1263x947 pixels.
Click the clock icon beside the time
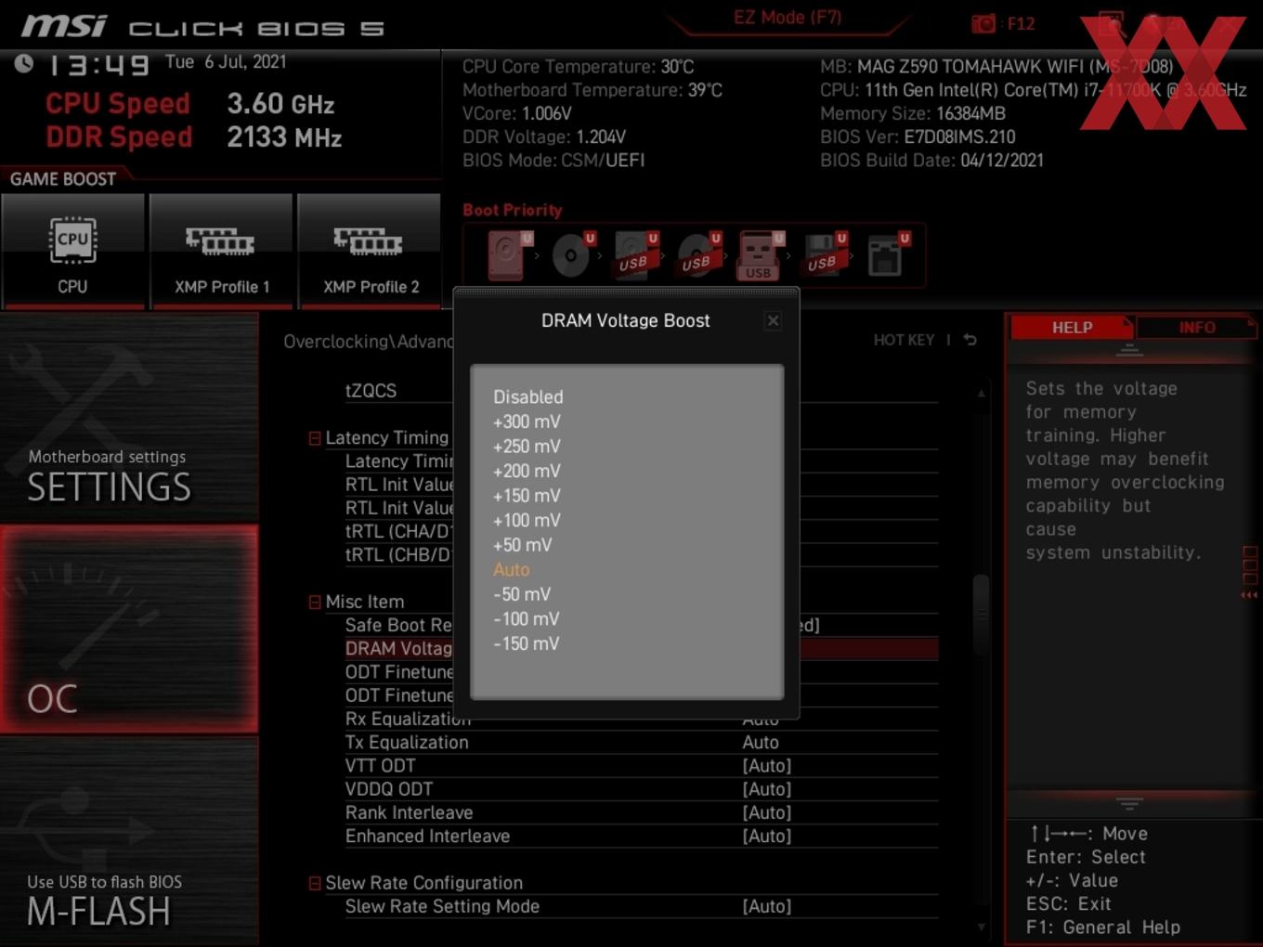pyautogui.click(x=24, y=64)
